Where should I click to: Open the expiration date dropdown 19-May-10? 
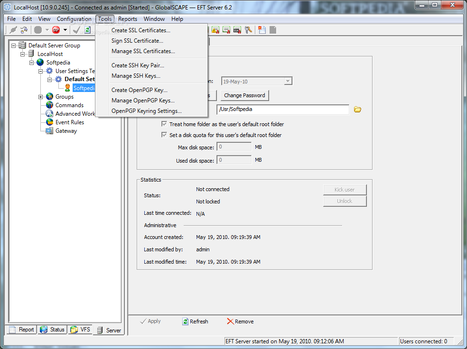288,81
